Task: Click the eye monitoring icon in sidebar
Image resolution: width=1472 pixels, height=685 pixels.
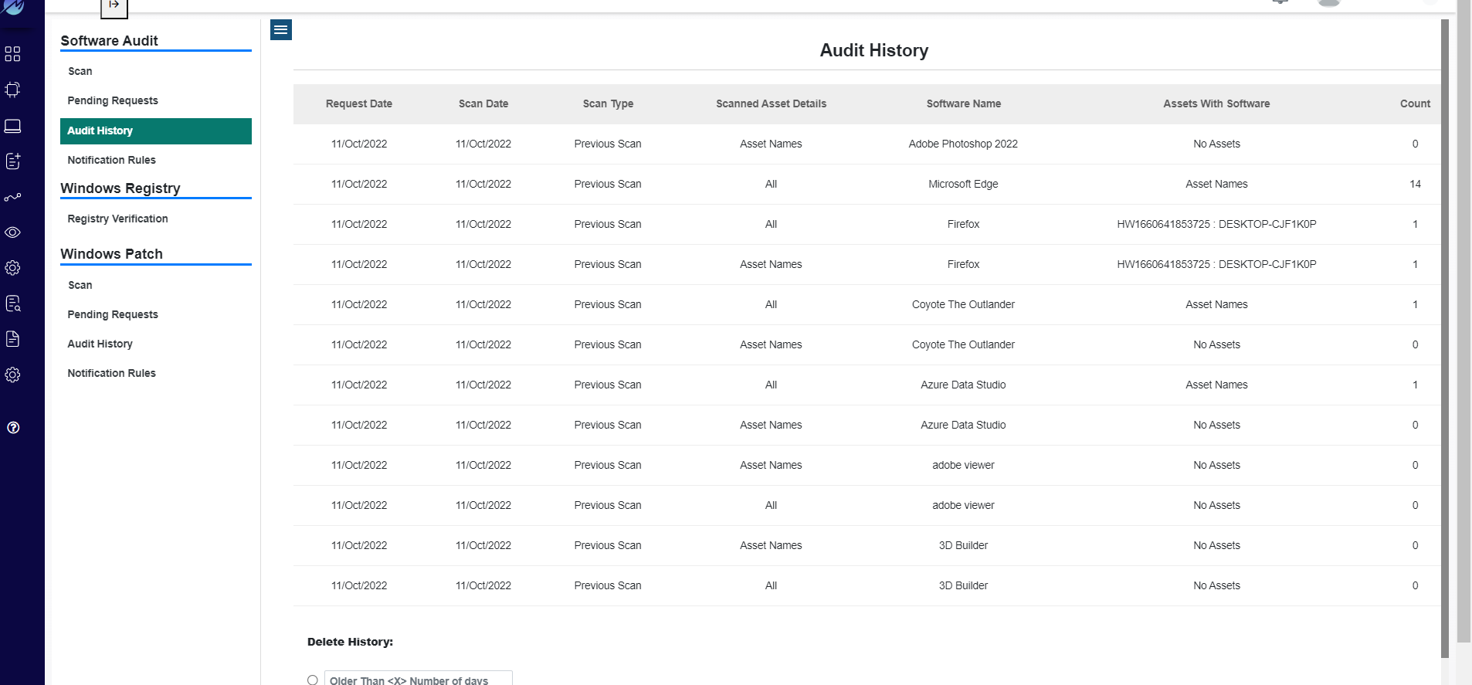Action: click(x=12, y=232)
